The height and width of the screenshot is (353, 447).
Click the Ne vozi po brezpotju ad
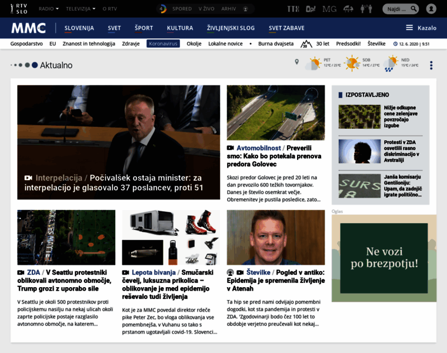(x=384, y=258)
